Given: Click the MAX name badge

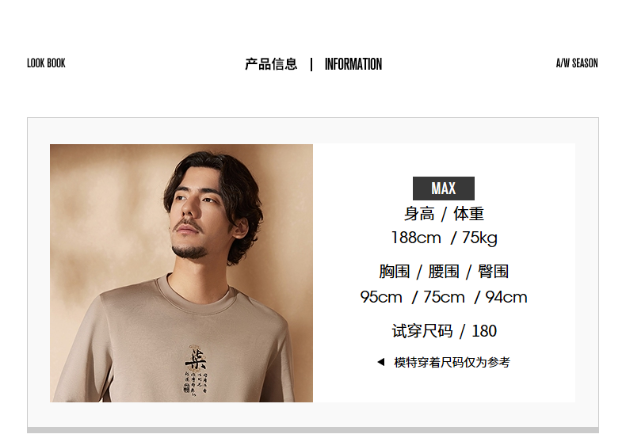Looking at the screenshot, I should click(x=444, y=189).
